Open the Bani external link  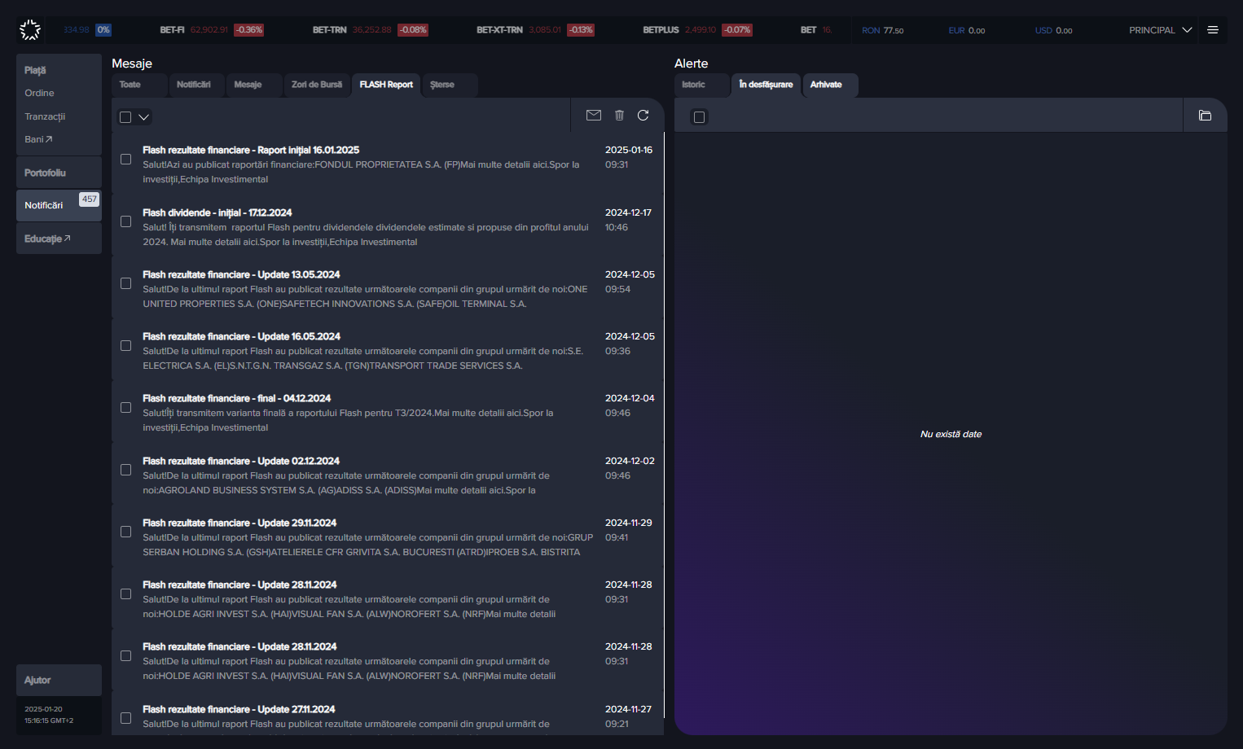click(x=38, y=139)
